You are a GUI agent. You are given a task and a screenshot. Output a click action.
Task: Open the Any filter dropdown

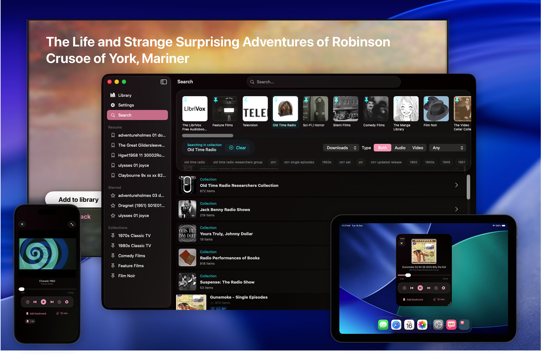click(x=448, y=148)
